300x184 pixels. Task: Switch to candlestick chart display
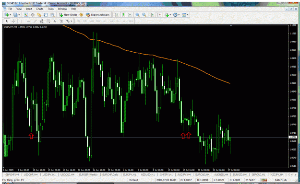(x=123, y=15)
